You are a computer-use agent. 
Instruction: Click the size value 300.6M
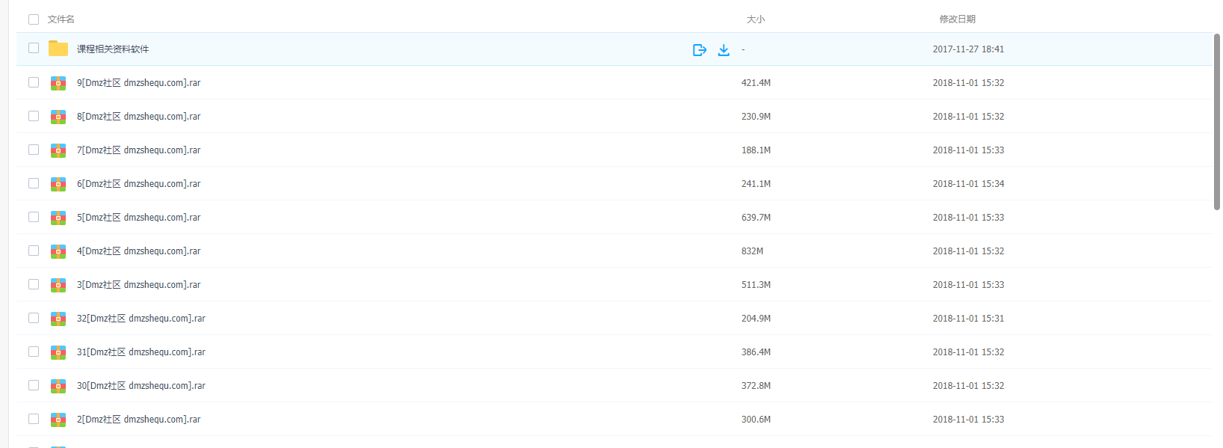point(756,420)
